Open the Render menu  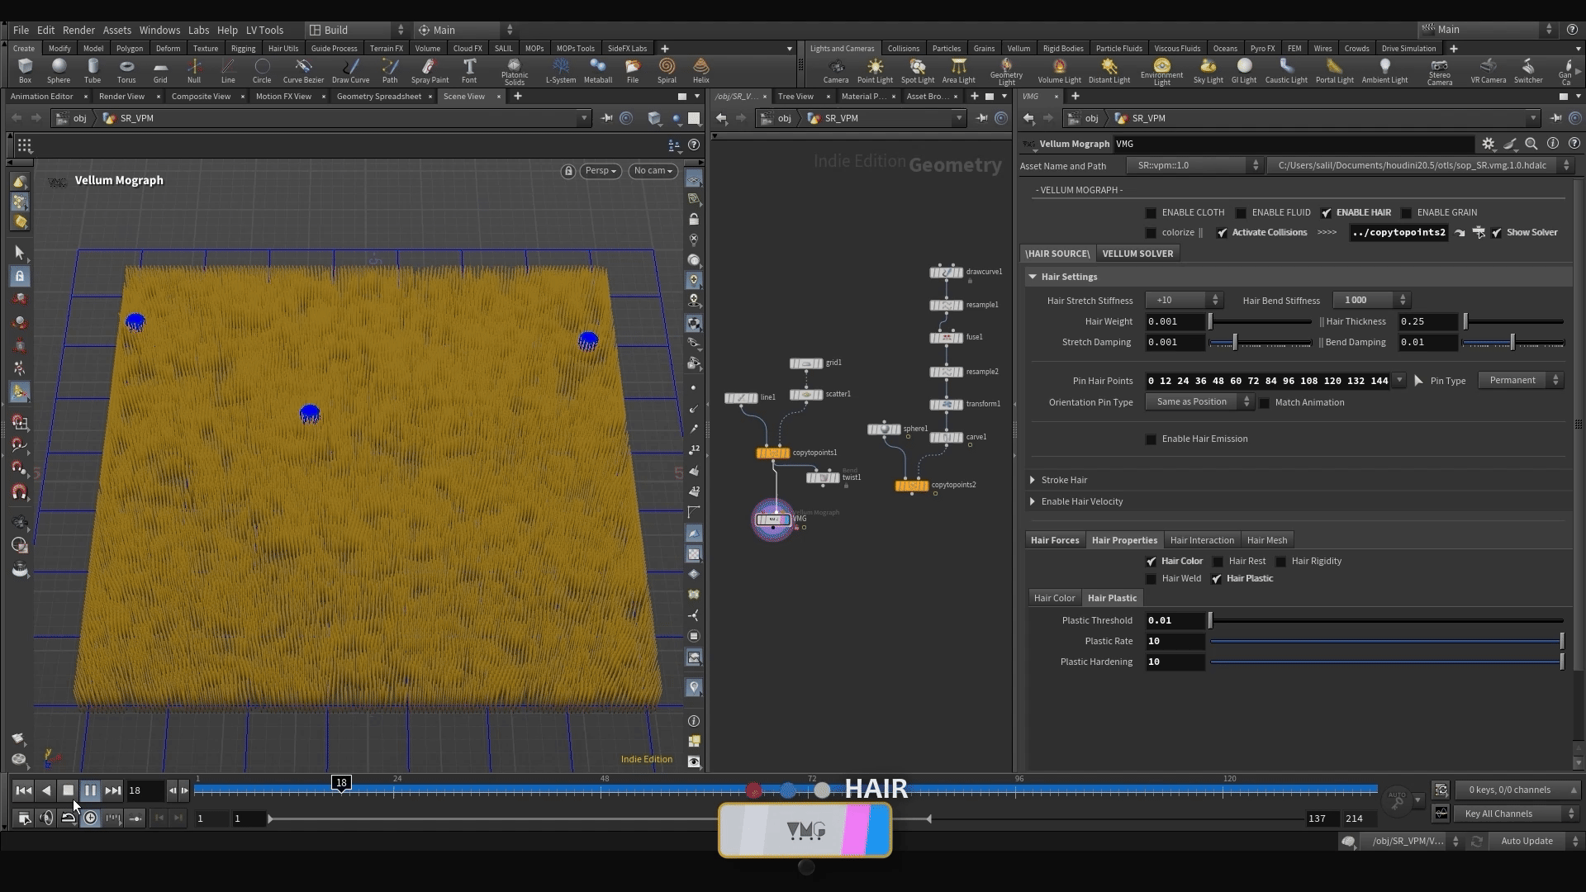coord(78,30)
